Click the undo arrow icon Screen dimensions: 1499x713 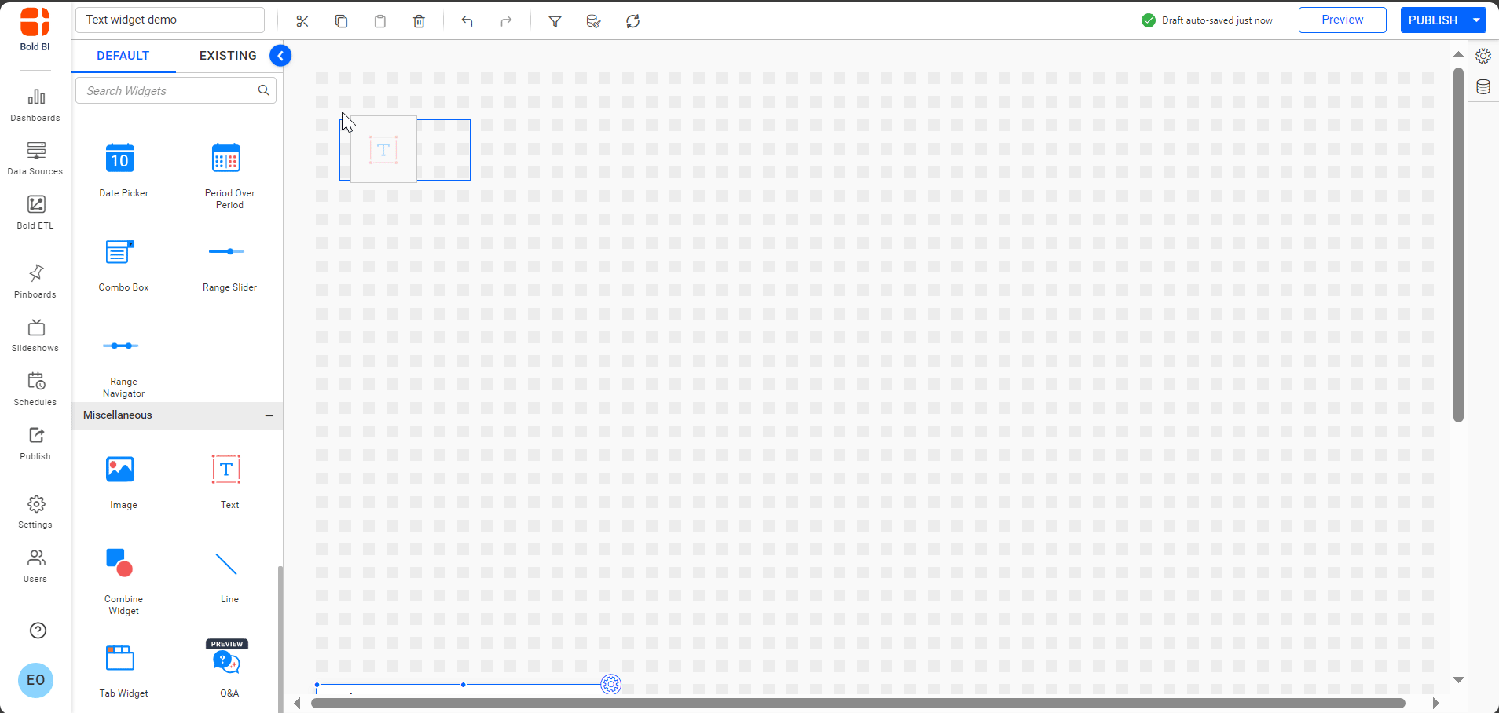pos(467,21)
